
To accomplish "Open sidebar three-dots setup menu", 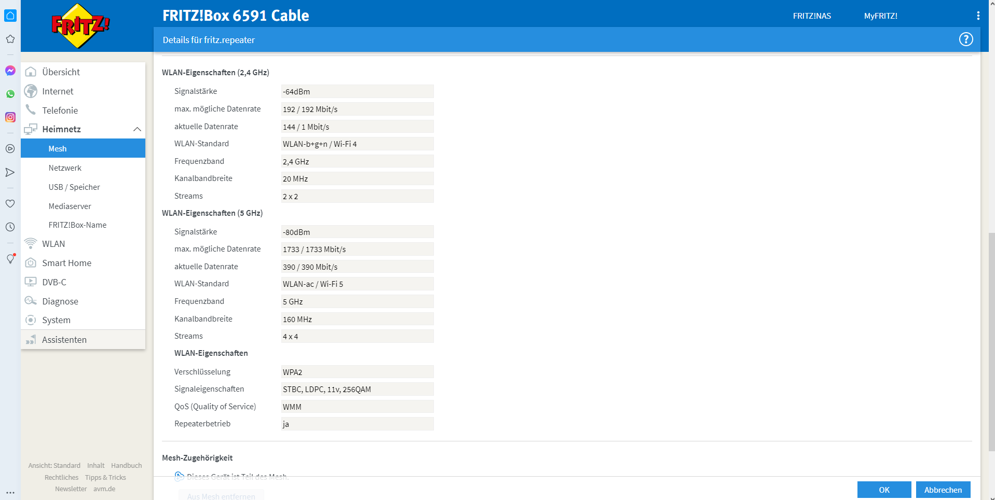I will pos(10,493).
